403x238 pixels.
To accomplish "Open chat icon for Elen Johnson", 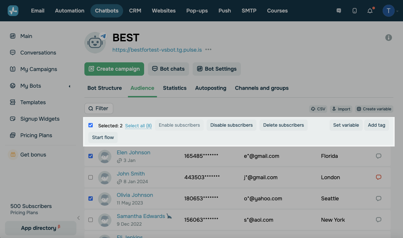I will 378,156.
